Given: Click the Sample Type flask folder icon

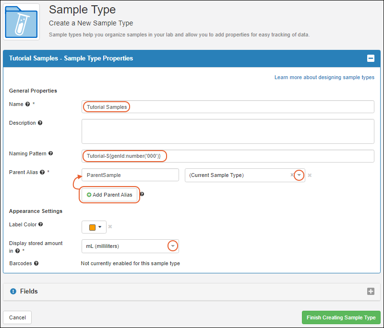Looking at the screenshot, I should coord(22,22).
